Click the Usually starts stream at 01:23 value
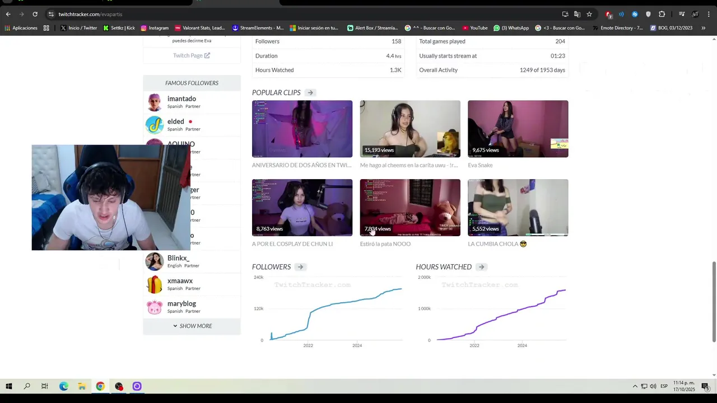The image size is (717, 403). pos(558,56)
